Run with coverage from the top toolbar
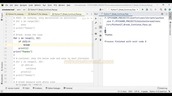Screen dimensions: 172x96 click(151, 10)
